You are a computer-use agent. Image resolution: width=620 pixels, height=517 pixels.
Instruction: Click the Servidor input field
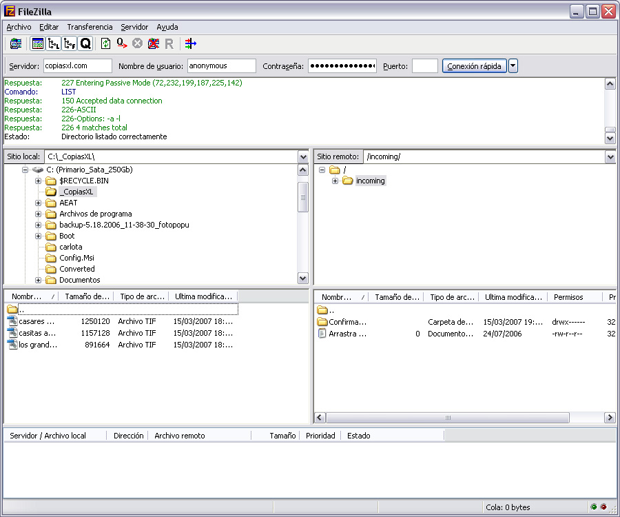coord(77,66)
